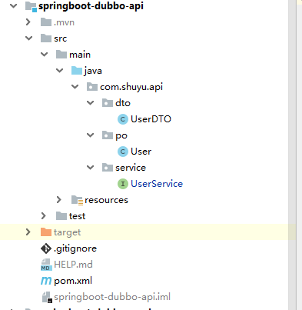Screen dimensions: 302x310
Task: Open the UserDTO class name
Action: coord(151,119)
